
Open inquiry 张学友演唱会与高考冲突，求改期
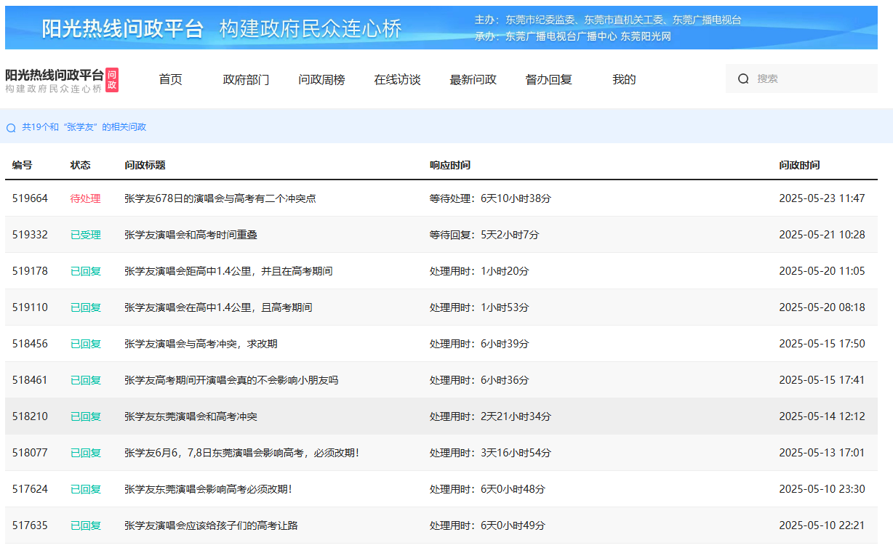click(201, 344)
